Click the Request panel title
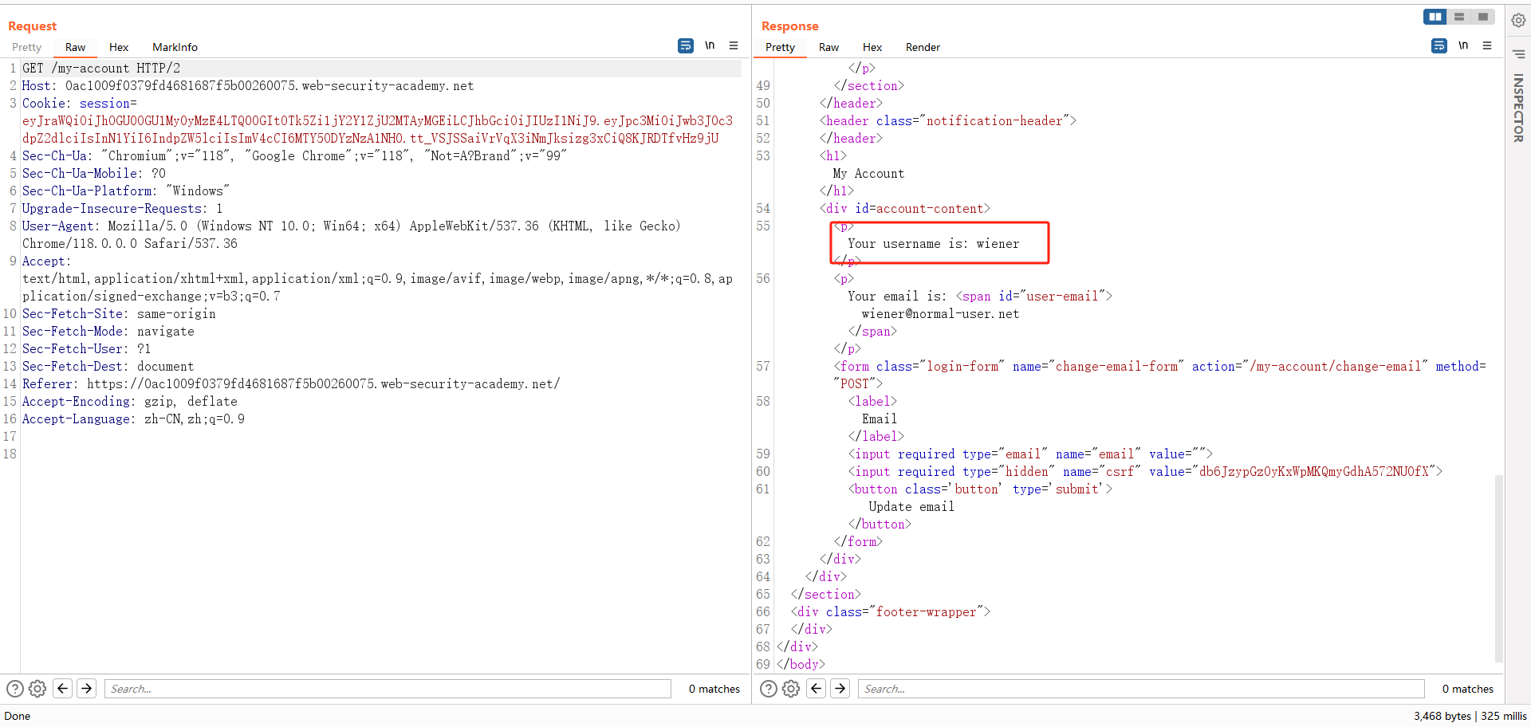 tap(33, 26)
